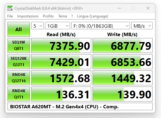
Task: Start the SEQ1M Q8T1 test
Action: point(19,45)
